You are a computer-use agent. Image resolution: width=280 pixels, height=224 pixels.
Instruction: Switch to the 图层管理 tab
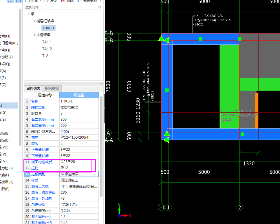(52, 89)
